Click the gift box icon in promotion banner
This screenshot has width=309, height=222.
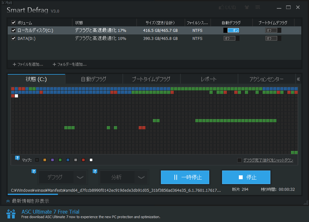[11, 214]
